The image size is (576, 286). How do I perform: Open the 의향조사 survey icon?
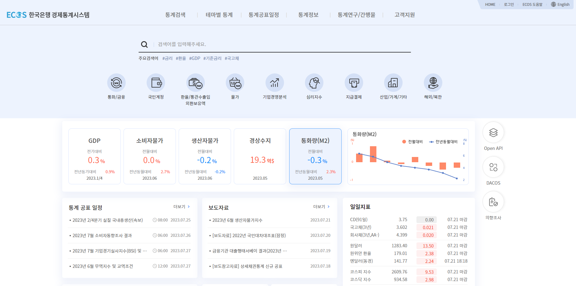click(x=493, y=202)
